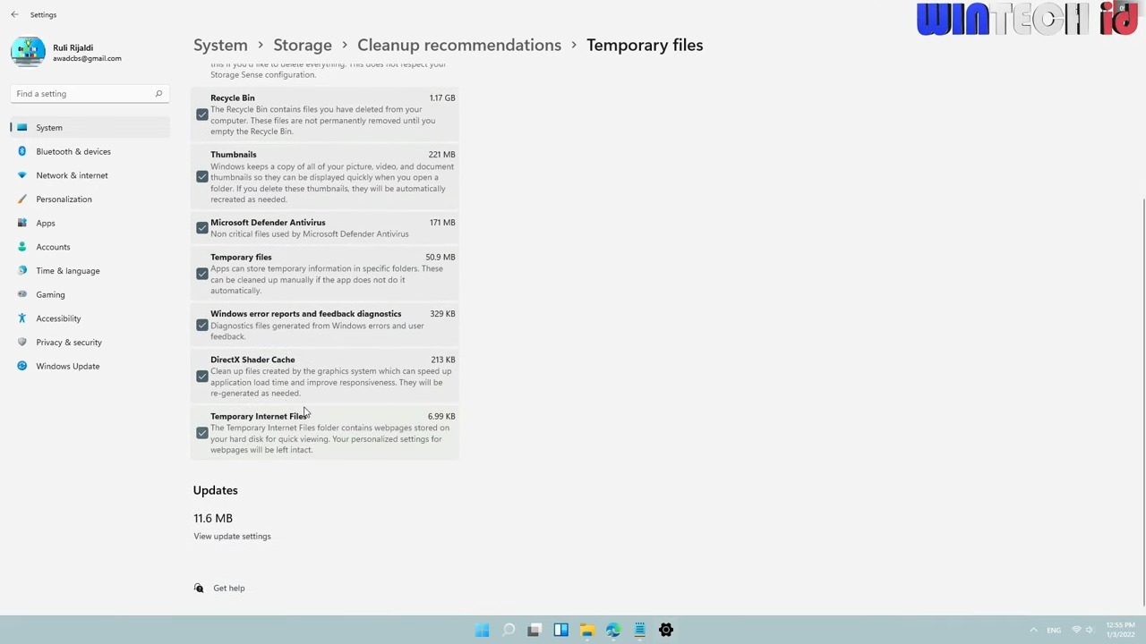Toggle Windows error reports checkbox
Image resolution: width=1146 pixels, height=644 pixels.
(x=202, y=325)
